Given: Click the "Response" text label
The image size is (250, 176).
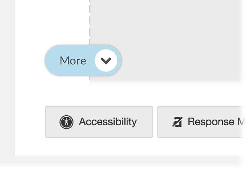Looking at the screenshot, I should tap(211, 122).
